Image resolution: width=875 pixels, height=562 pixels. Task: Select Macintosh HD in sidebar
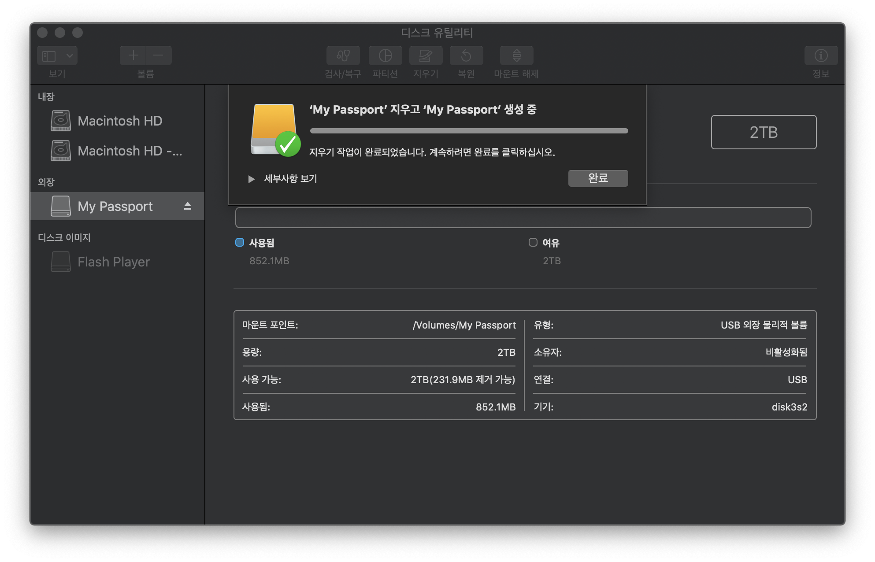(x=119, y=121)
